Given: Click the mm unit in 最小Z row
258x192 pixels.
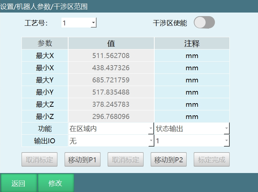Looking at the screenshot, I should [x=192, y=116].
